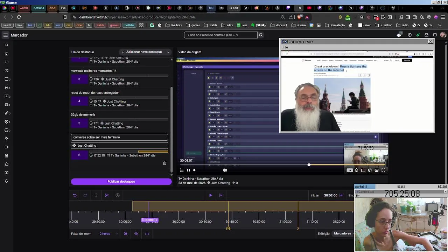The height and width of the screenshot is (252, 448).
Task: Pause the source video
Action: (188, 170)
